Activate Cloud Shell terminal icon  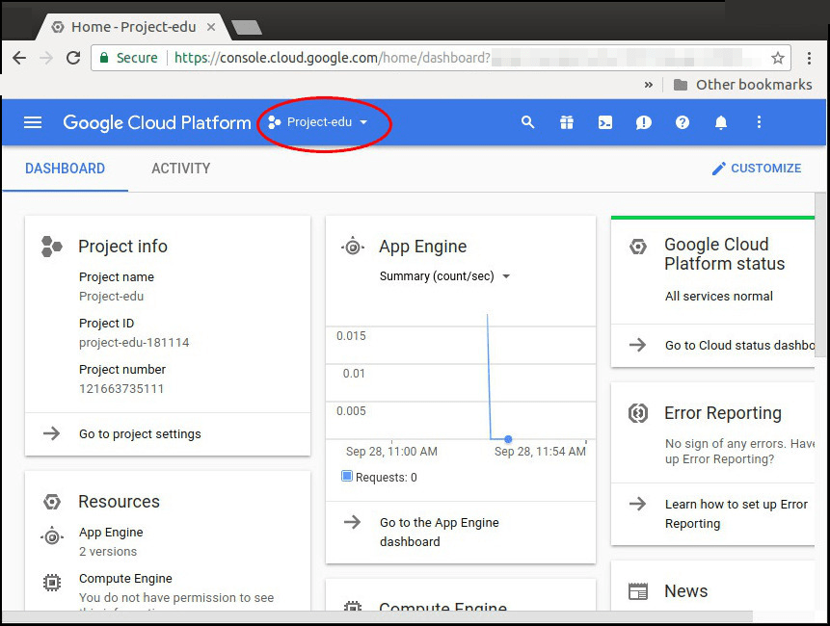[605, 122]
